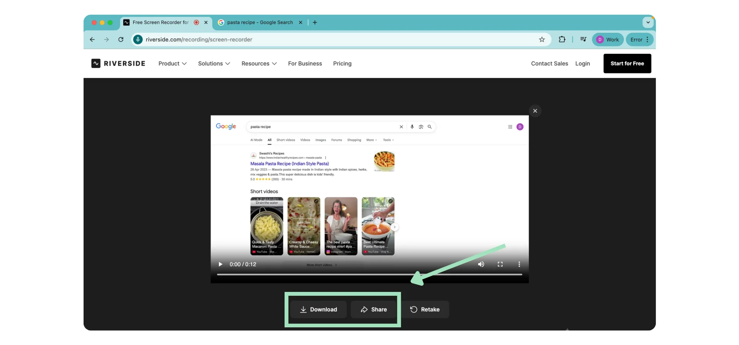Play the recorded video
The width and height of the screenshot is (739, 345).
220,264
